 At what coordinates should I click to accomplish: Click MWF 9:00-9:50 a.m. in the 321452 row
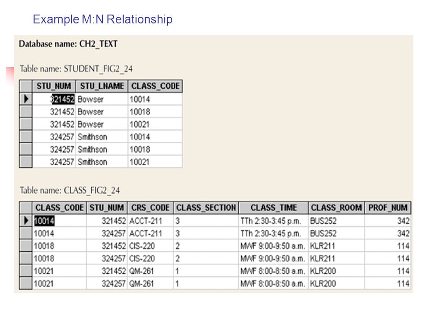point(273,246)
